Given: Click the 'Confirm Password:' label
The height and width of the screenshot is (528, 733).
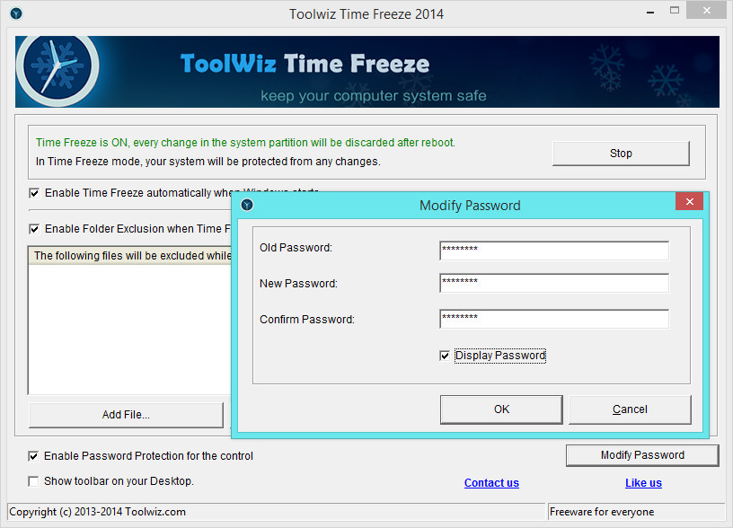Looking at the screenshot, I should pos(307,320).
